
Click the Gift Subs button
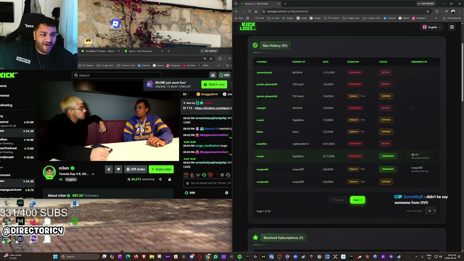pyautogui.click(x=136, y=169)
